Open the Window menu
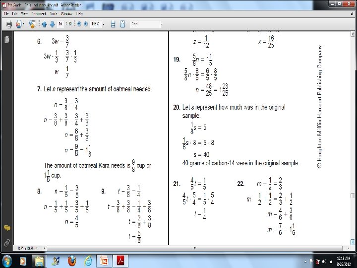This screenshot has width=357, height=268. point(66,14)
